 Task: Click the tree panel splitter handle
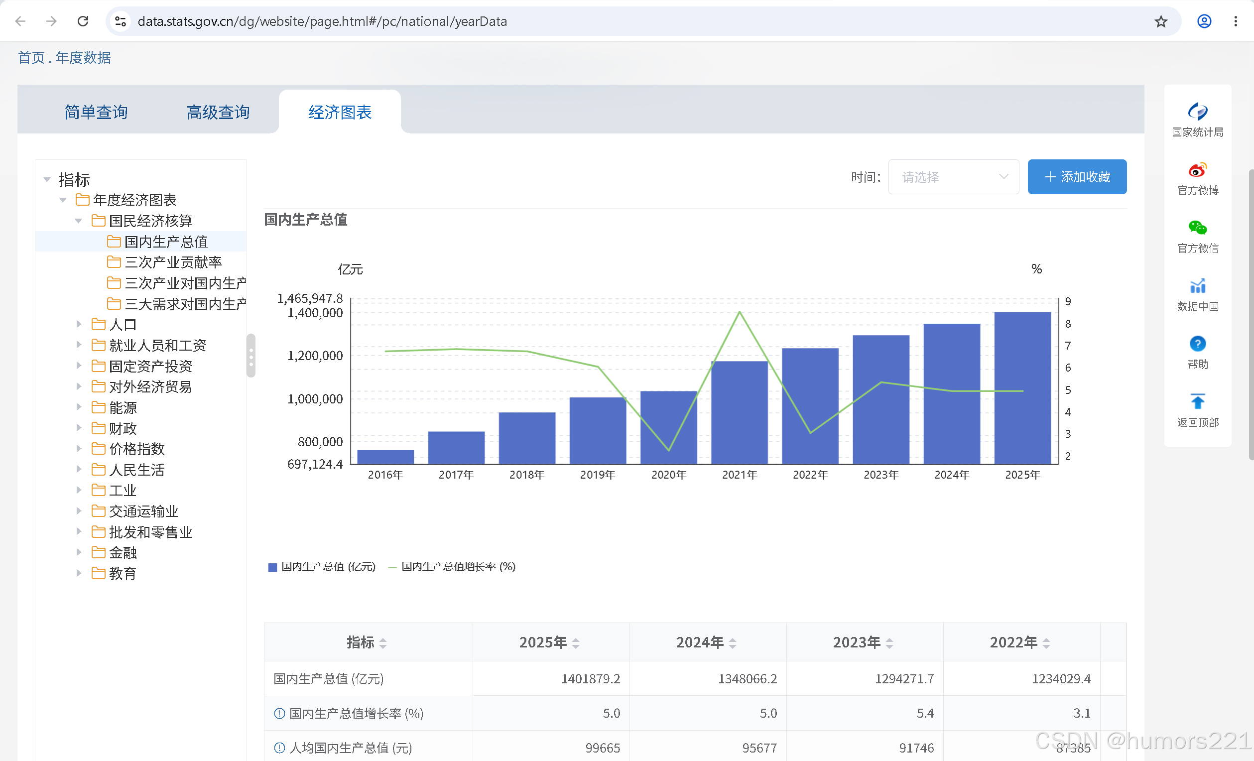pos(251,356)
